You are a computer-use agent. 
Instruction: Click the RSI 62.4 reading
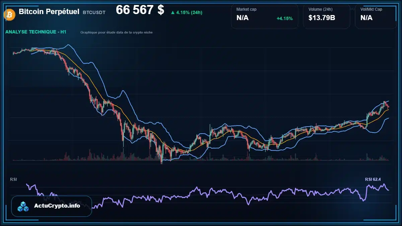(373, 179)
